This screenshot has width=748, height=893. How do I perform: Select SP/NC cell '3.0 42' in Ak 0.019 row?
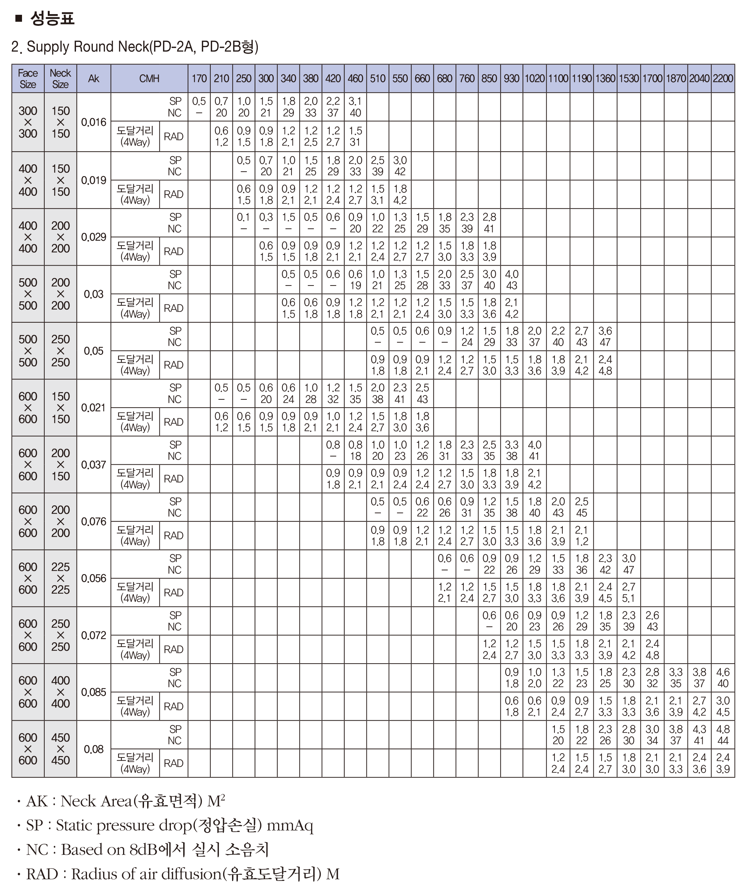(400, 166)
